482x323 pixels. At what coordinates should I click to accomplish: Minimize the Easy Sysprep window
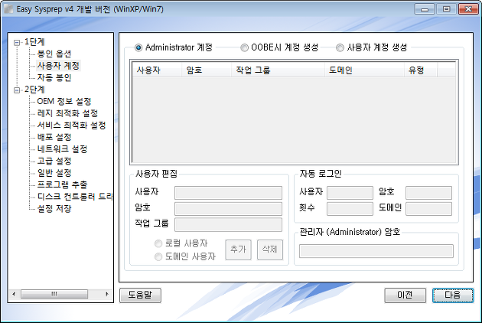coord(425,9)
